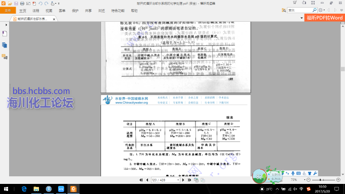Click the advanced search folder icon
The image size is (345, 194).
tap(284, 10)
